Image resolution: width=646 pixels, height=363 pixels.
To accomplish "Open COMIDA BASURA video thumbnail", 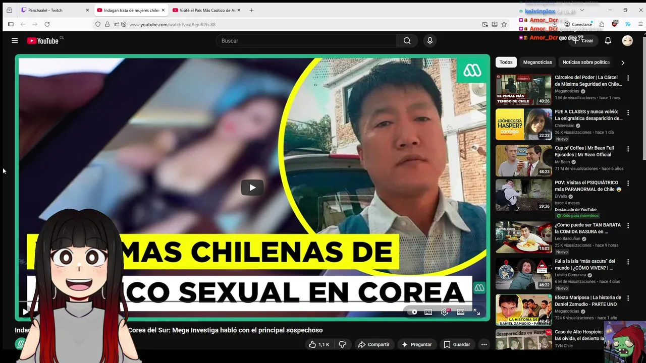I will coord(523,237).
